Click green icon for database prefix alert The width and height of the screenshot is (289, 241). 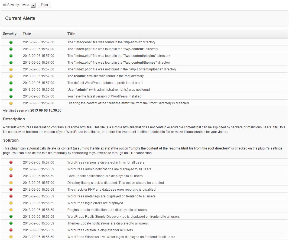[x=11, y=83]
